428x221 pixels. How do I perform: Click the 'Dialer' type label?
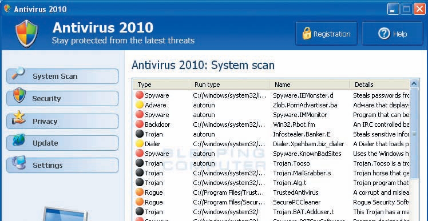(x=153, y=144)
